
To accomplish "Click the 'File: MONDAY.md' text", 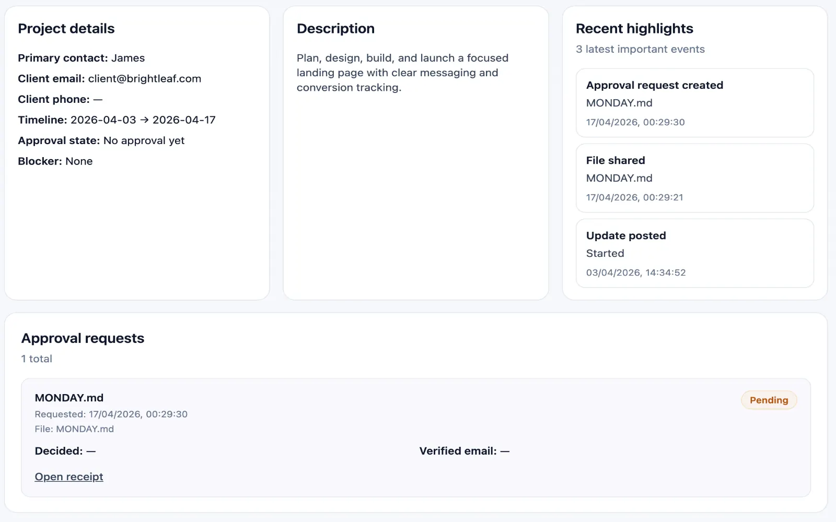I will pos(74,429).
